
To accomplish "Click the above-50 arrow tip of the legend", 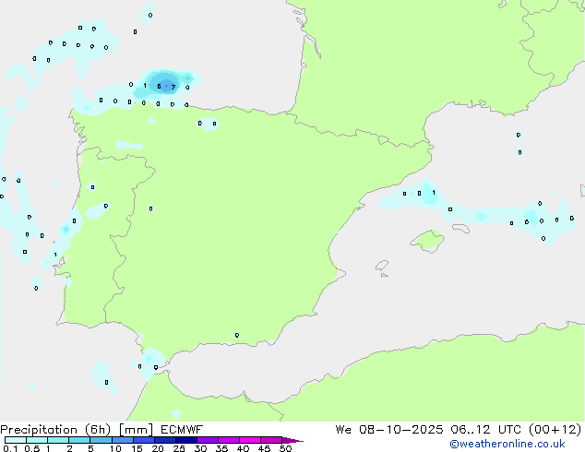I will [292, 440].
